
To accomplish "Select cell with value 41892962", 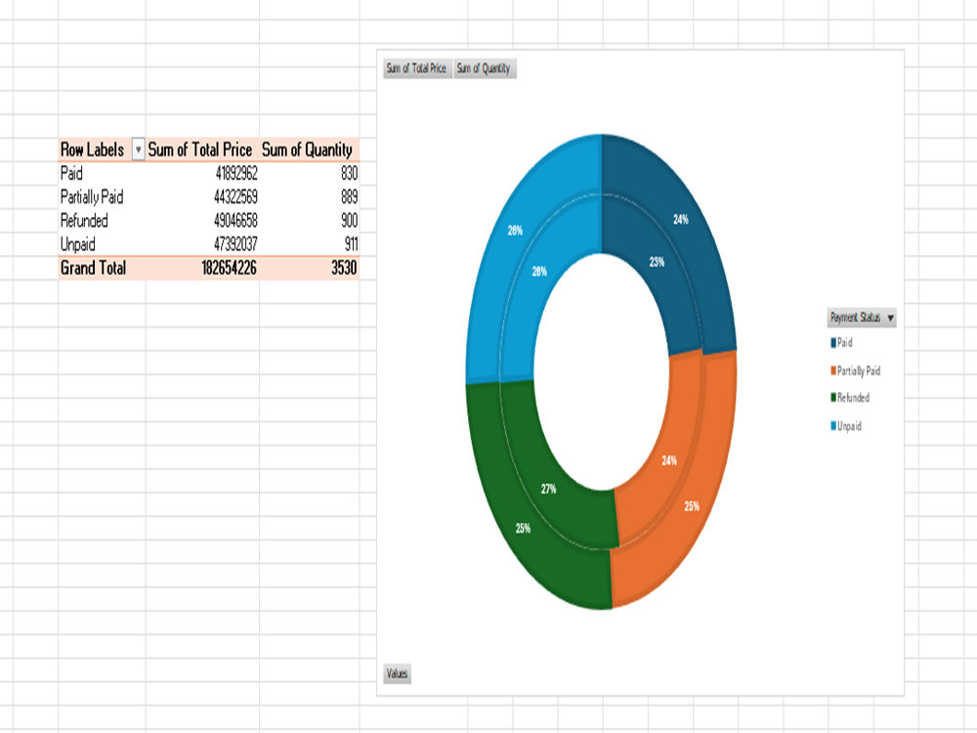I will (202, 173).
